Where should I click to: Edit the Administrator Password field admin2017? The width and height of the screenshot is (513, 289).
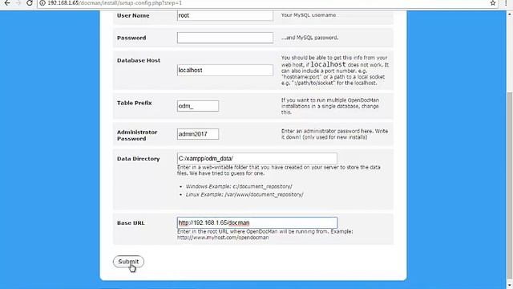click(x=198, y=134)
